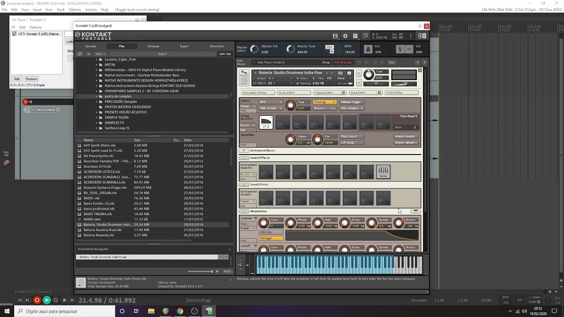564x317 pixels.
Task: Open the HQI standard dropdown
Action: point(351,108)
